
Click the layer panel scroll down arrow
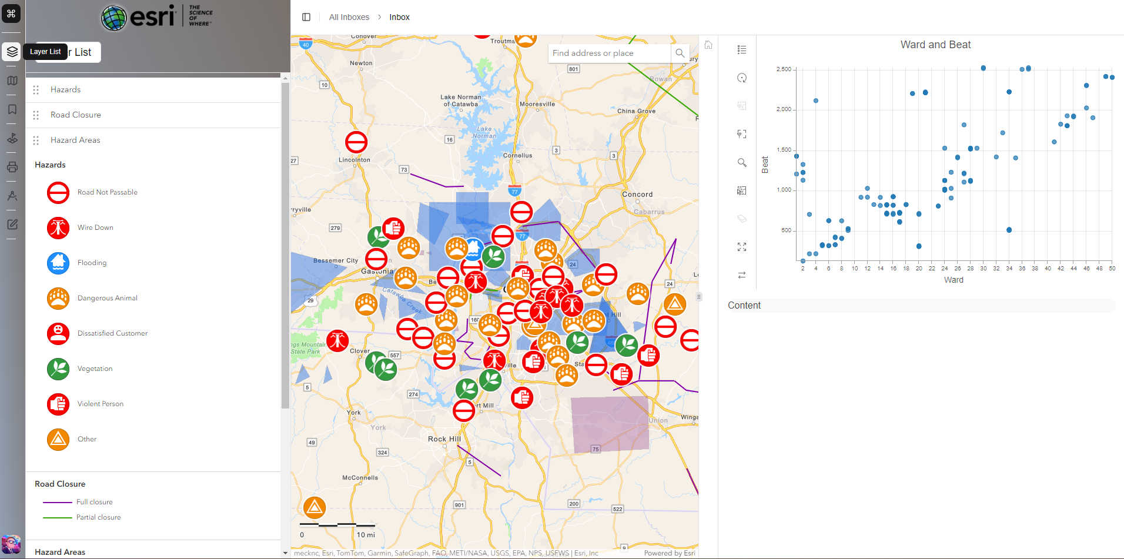point(285,553)
